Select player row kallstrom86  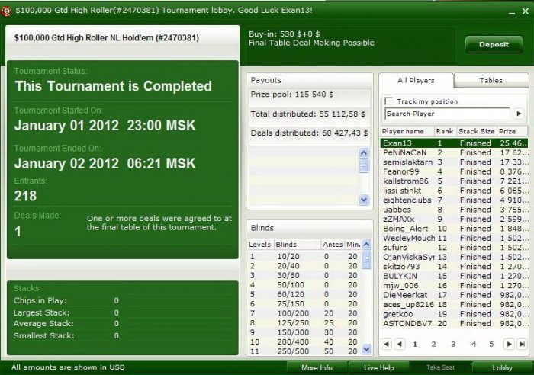[454, 181]
